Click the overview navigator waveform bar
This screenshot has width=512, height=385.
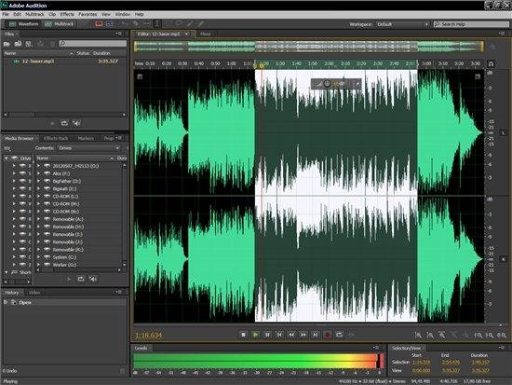coord(308,47)
